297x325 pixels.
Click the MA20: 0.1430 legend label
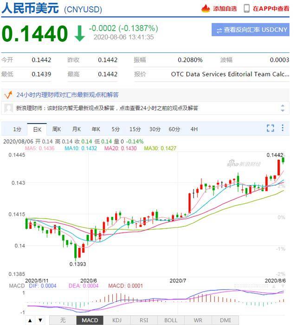pos(120,149)
